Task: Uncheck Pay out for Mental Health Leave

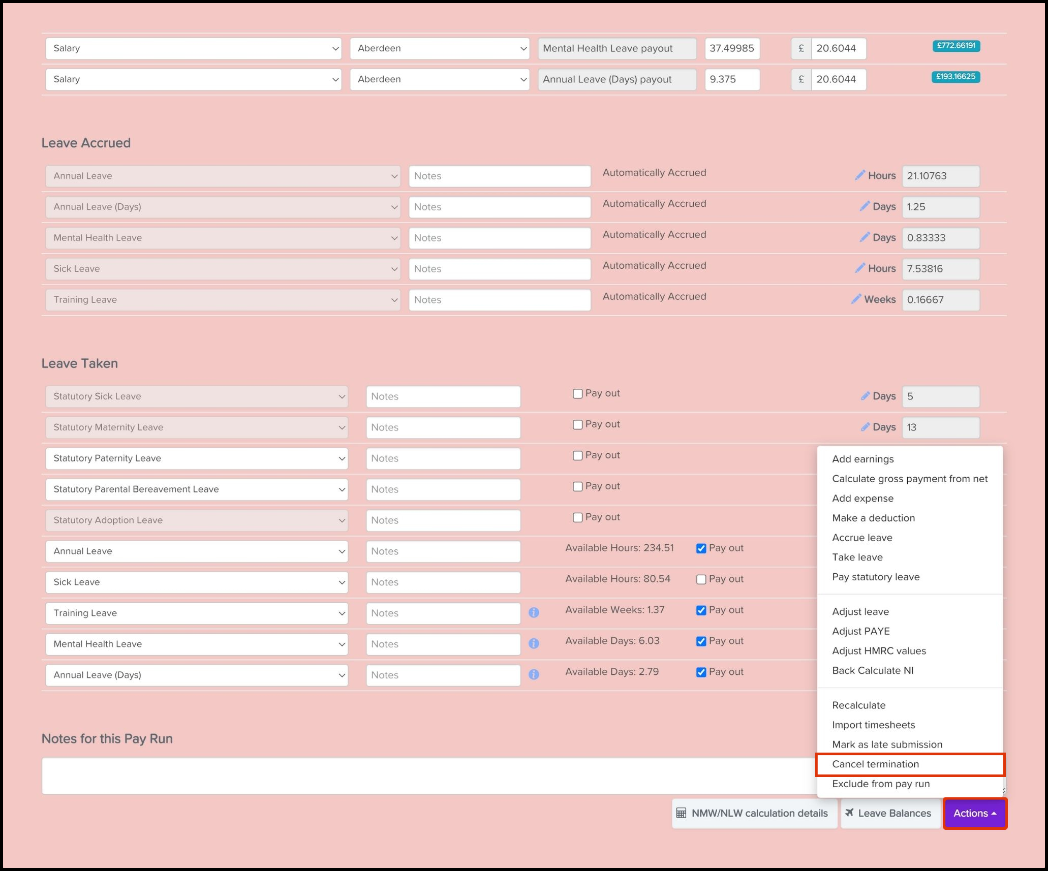Action: tap(701, 641)
